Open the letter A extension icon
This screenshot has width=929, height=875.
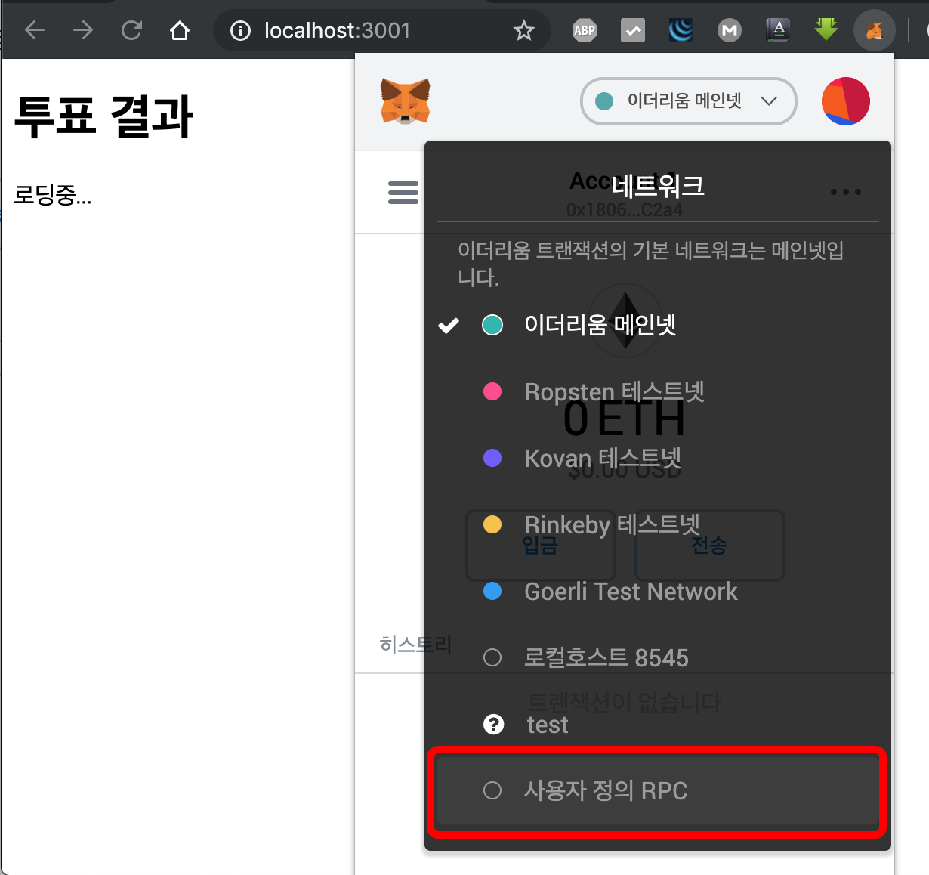tap(778, 30)
